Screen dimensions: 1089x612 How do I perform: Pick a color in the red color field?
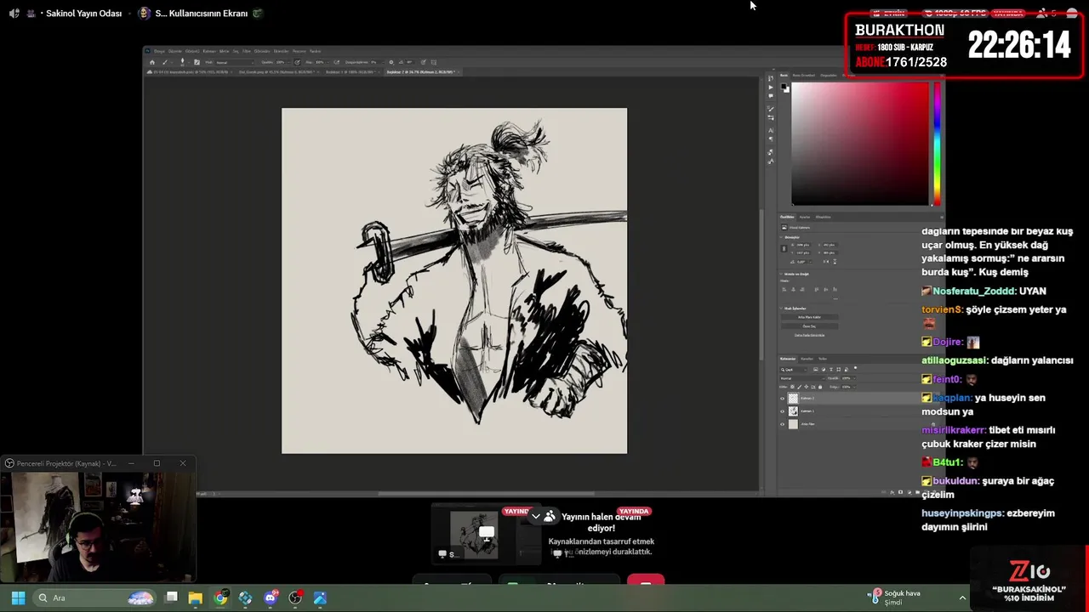(859, 144)
